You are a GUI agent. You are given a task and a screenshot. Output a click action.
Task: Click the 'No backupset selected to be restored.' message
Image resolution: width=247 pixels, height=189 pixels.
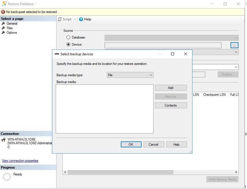[x=32, y=12]
